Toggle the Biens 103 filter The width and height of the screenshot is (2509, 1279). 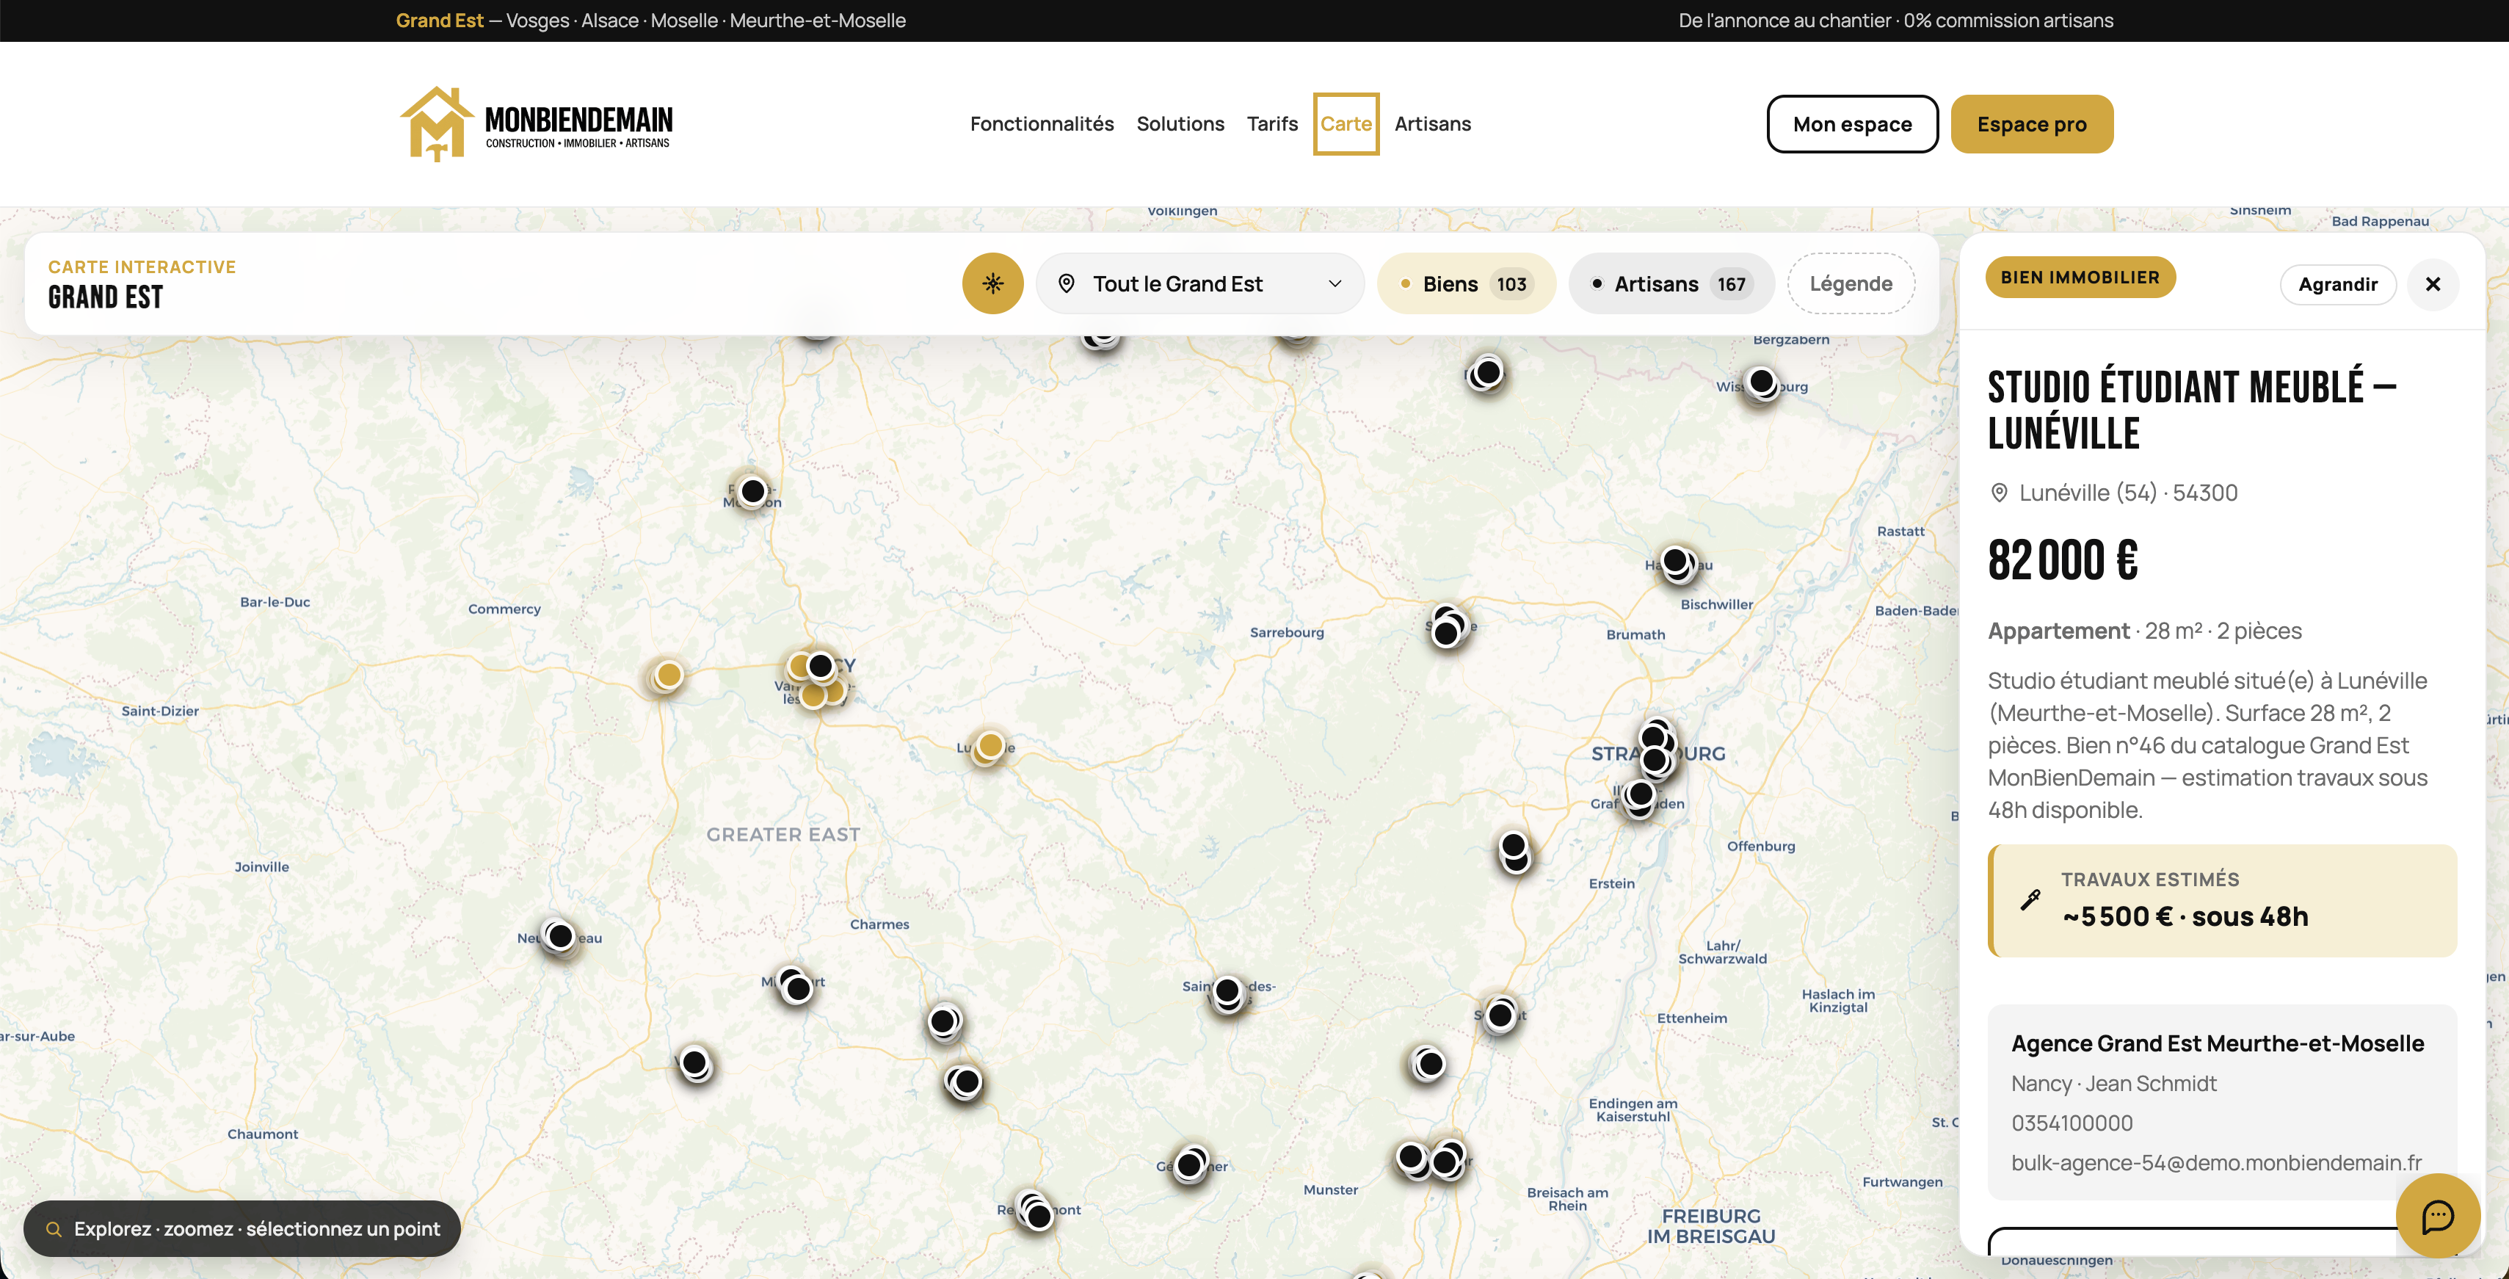coord(1466,283)
